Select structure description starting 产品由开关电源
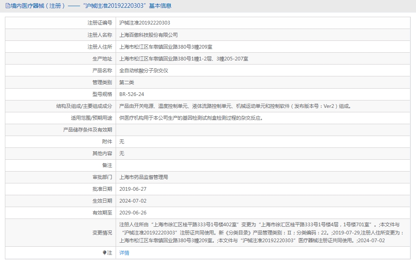This screenshot has height=261, width=416. [x=235, y=106]
